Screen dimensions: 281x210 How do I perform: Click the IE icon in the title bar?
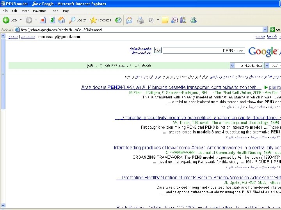pyautogui.click(x=3, y=3)
